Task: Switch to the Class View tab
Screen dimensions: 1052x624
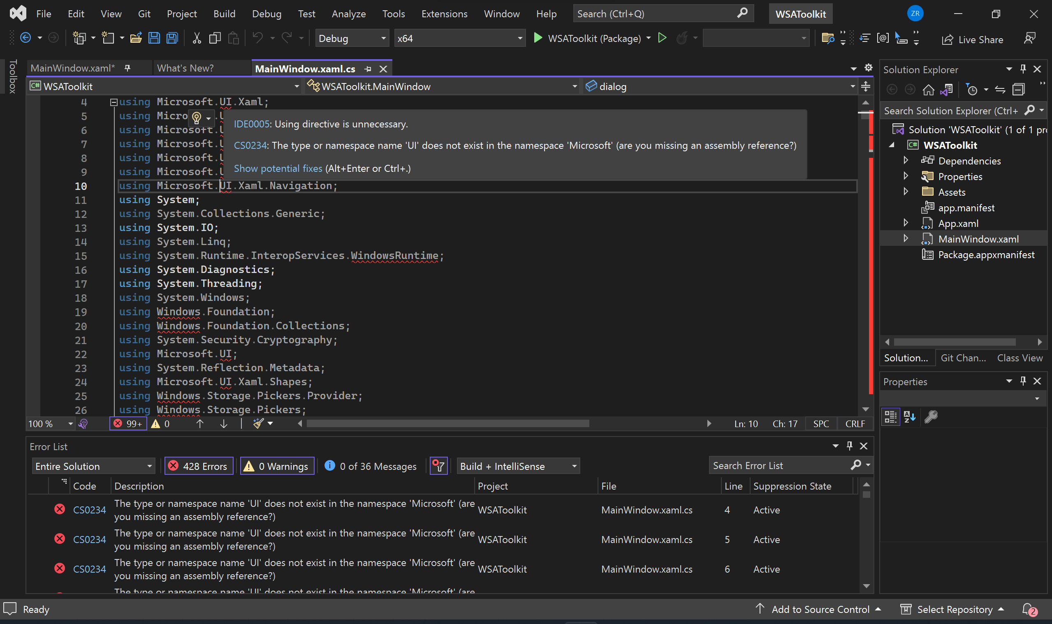Action: tap(1020, 358)
